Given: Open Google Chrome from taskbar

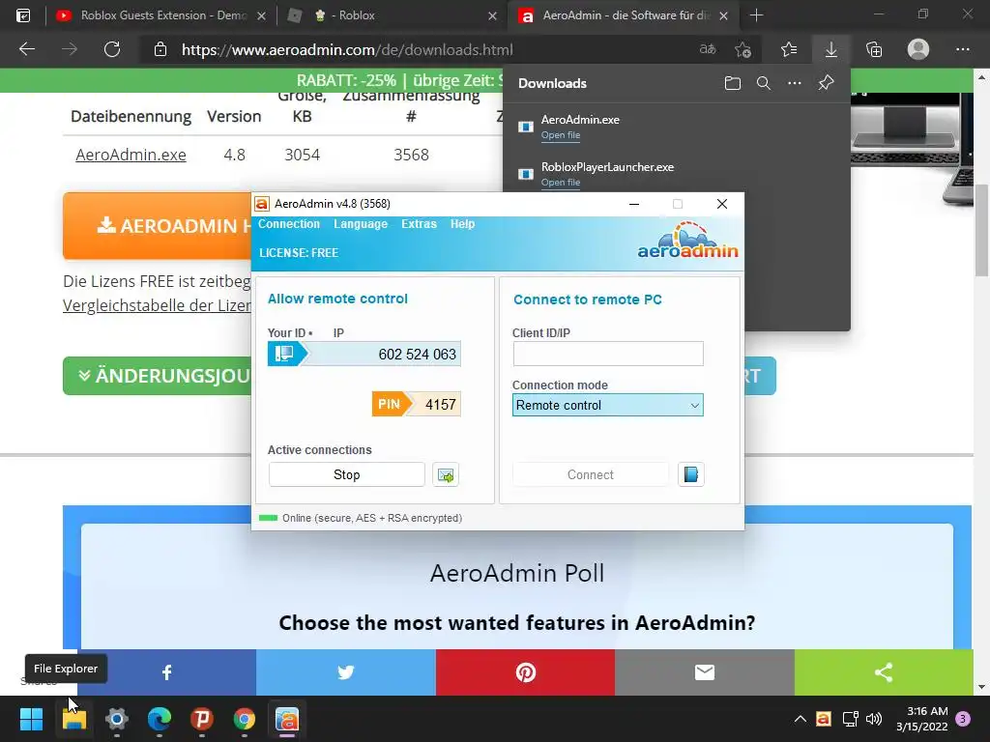Looking at the screenshot, I should [x=245, y=719].
